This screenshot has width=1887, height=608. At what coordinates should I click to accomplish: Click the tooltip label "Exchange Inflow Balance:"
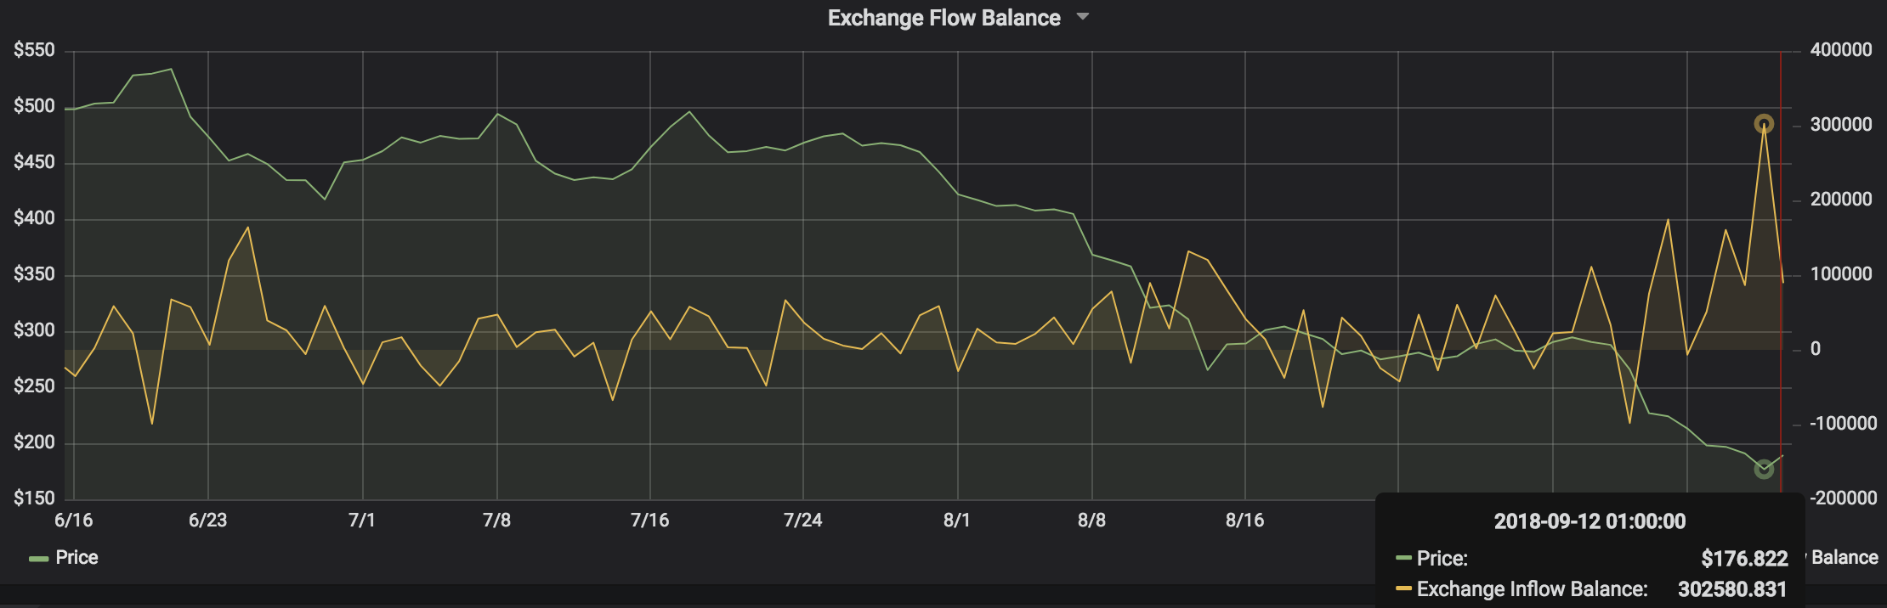point(1532,589)
